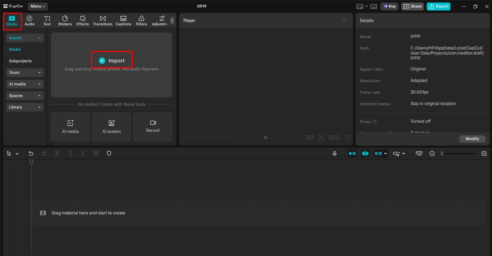492x256 pixels.
Task: Click the voiceover microphone icon above the timeline
Action: point(334,153)
